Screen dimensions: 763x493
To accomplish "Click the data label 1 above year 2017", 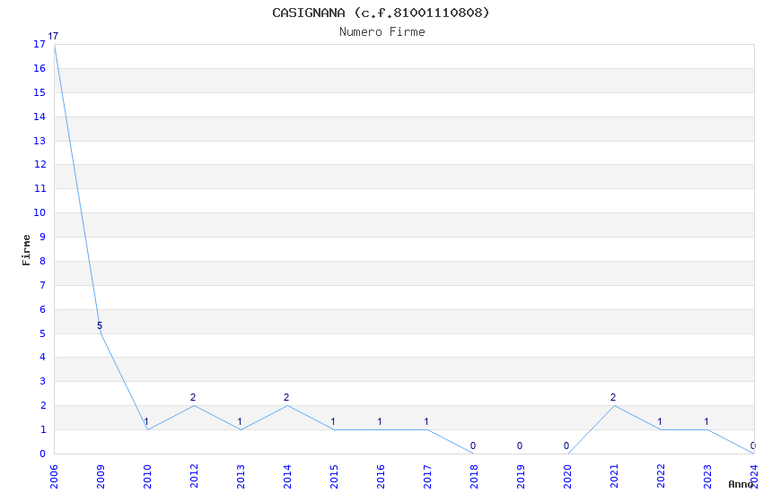I will click(x=426, y=421).
